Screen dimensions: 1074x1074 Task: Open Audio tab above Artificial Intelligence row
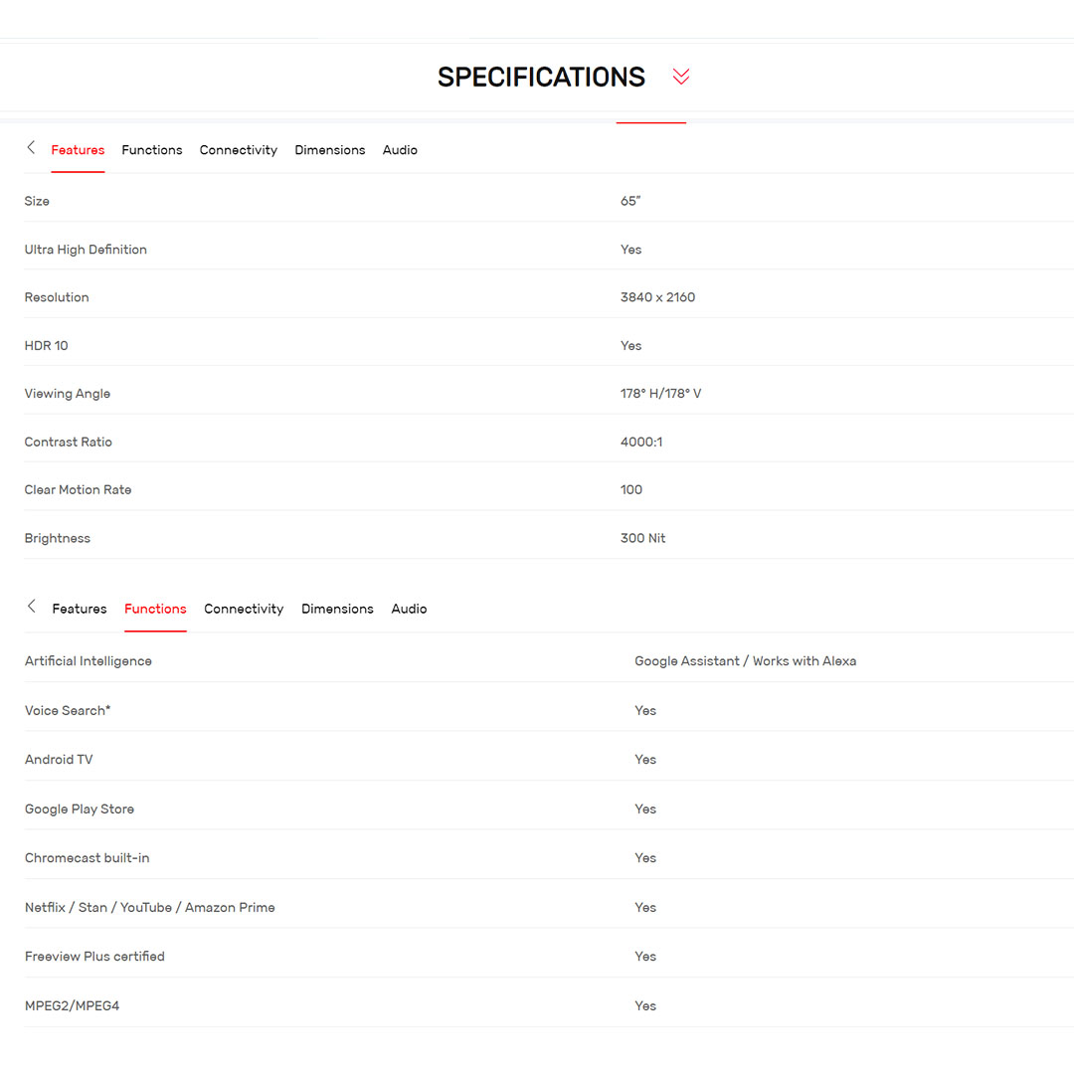pyautogui.click(x=409, y=609)
